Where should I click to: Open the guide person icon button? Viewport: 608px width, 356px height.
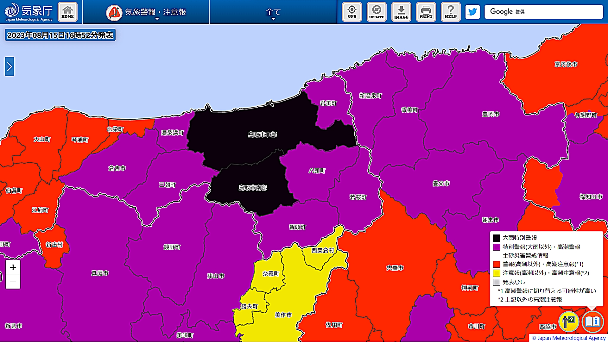pos(569,322)
